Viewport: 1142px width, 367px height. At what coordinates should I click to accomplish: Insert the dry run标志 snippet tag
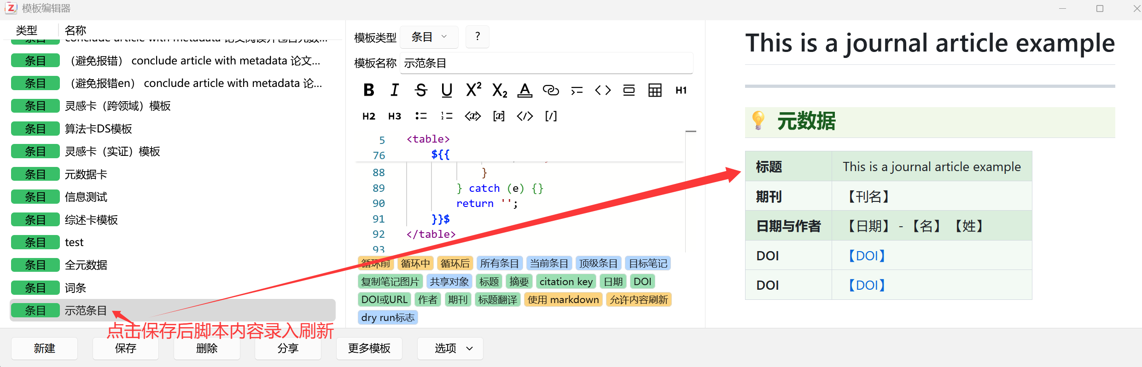coord(388,318)
